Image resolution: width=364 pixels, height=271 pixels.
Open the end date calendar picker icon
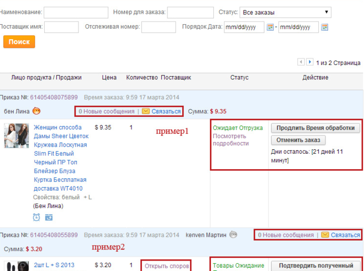pyautogui.click(x=324, y=27)
